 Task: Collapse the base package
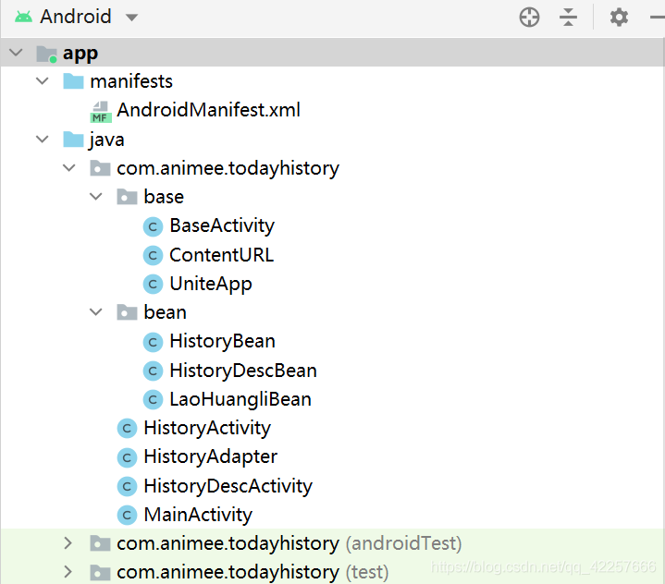(96, 197)
